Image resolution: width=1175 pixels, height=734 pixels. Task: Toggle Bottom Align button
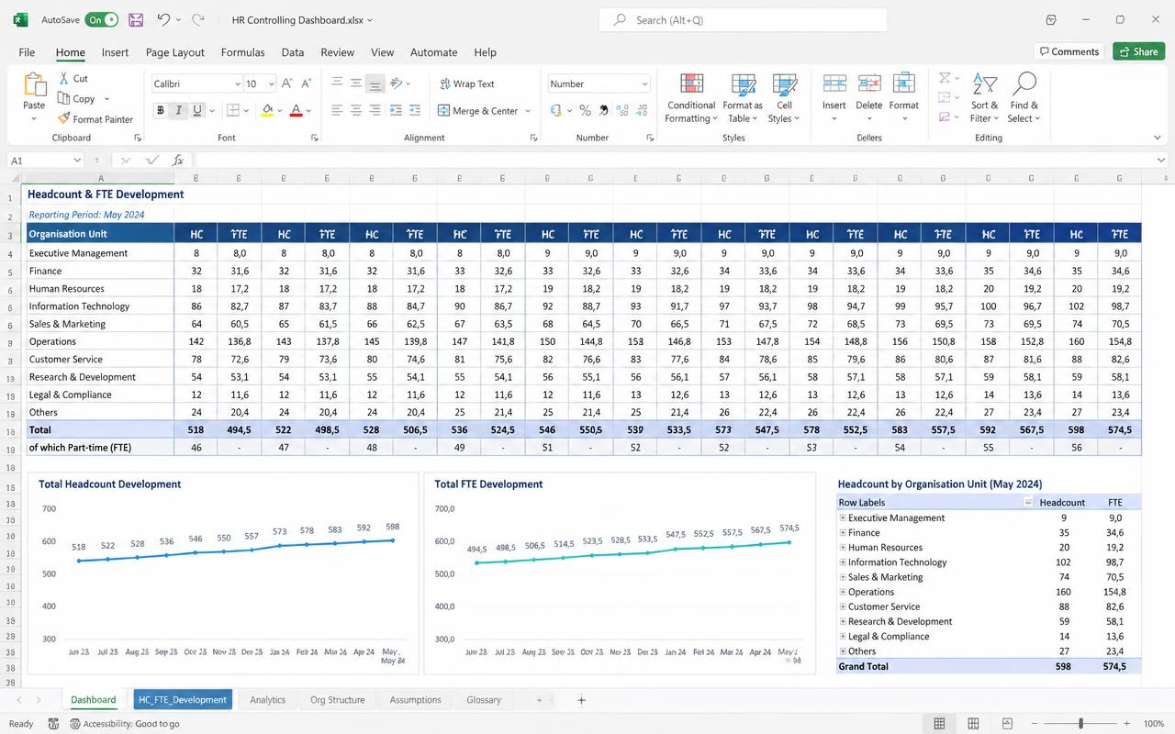tap(375, 83)
